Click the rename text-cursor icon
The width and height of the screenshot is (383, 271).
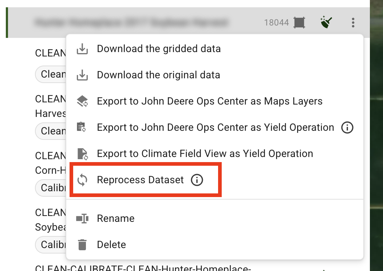tap(82, 218)
